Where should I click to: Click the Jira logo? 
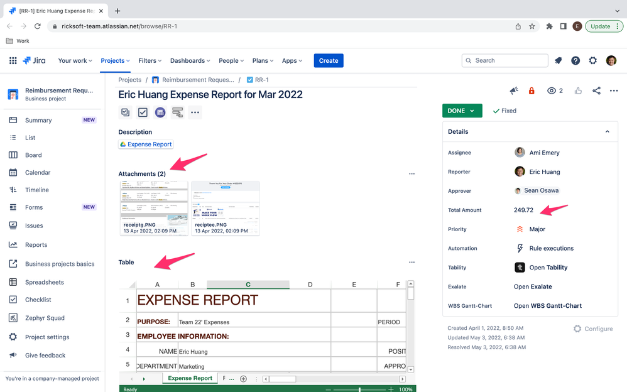tap(34, 60)
